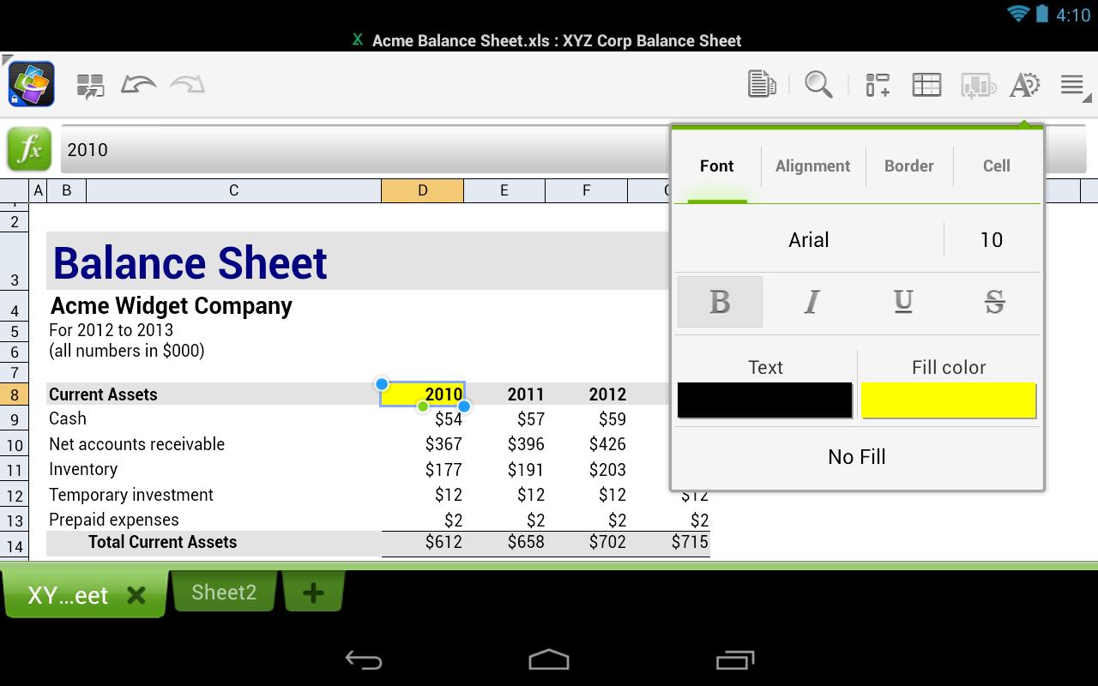The height and width of the screenshot is (686, 1098).
Task: Click the undo arrow icon
Action: pos(138,84)
